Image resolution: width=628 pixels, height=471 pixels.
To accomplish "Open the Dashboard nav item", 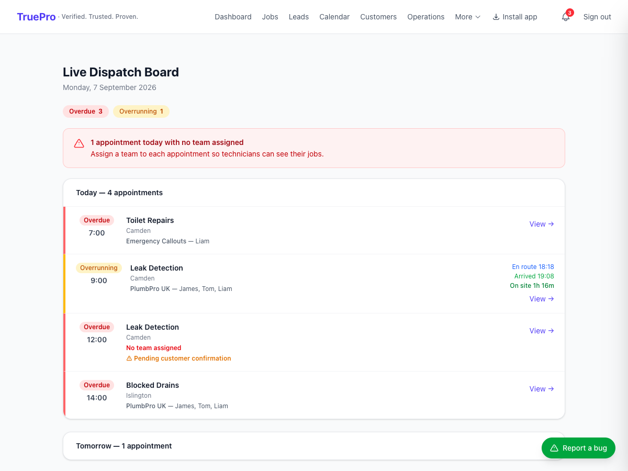I will click(x=233, y=17).
